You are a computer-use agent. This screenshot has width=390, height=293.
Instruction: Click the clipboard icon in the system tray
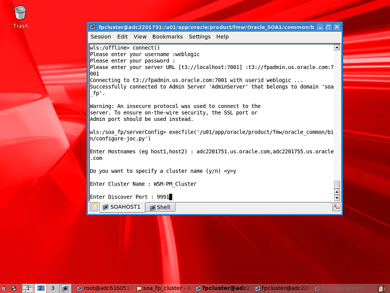381,288
